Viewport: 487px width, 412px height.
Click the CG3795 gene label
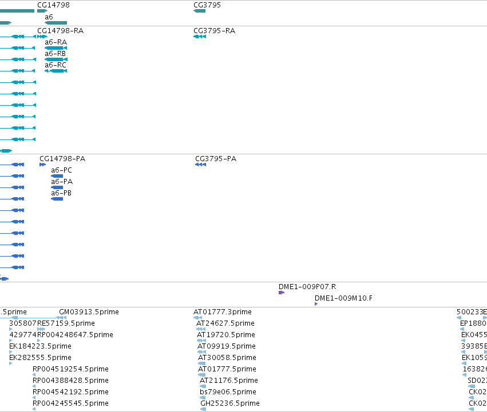pos(207,5)
